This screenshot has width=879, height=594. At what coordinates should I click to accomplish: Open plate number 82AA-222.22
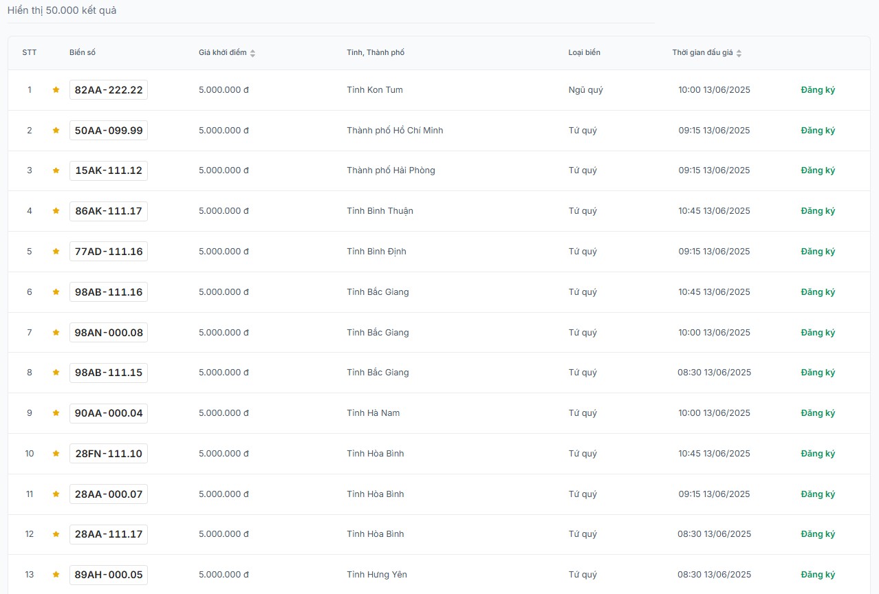(x=109, y=90)
